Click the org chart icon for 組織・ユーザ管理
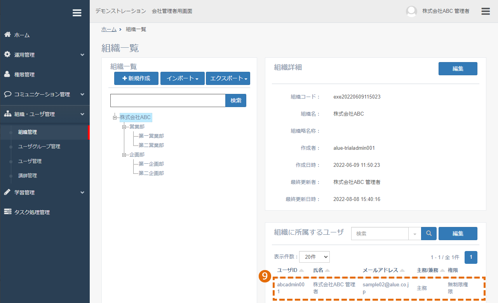This screenshot has height=303, width=498. pyautogui.click(x=7, y=114)
